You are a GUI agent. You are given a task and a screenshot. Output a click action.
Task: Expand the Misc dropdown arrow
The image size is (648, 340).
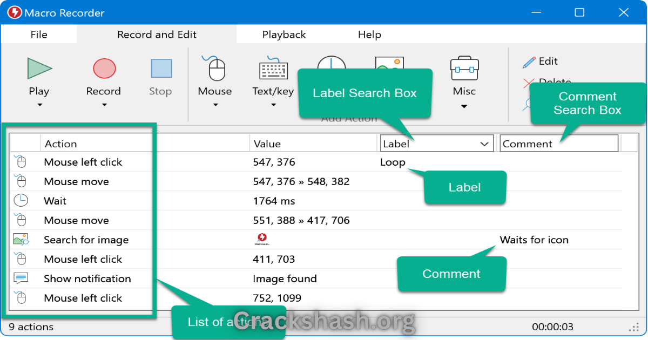pos(464,106)
